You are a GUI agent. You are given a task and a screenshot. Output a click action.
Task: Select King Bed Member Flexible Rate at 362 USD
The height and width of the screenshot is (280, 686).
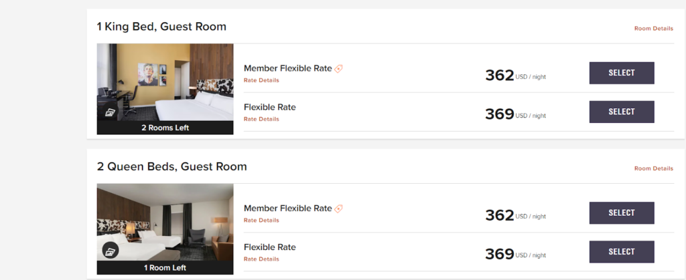pos(621,73)
